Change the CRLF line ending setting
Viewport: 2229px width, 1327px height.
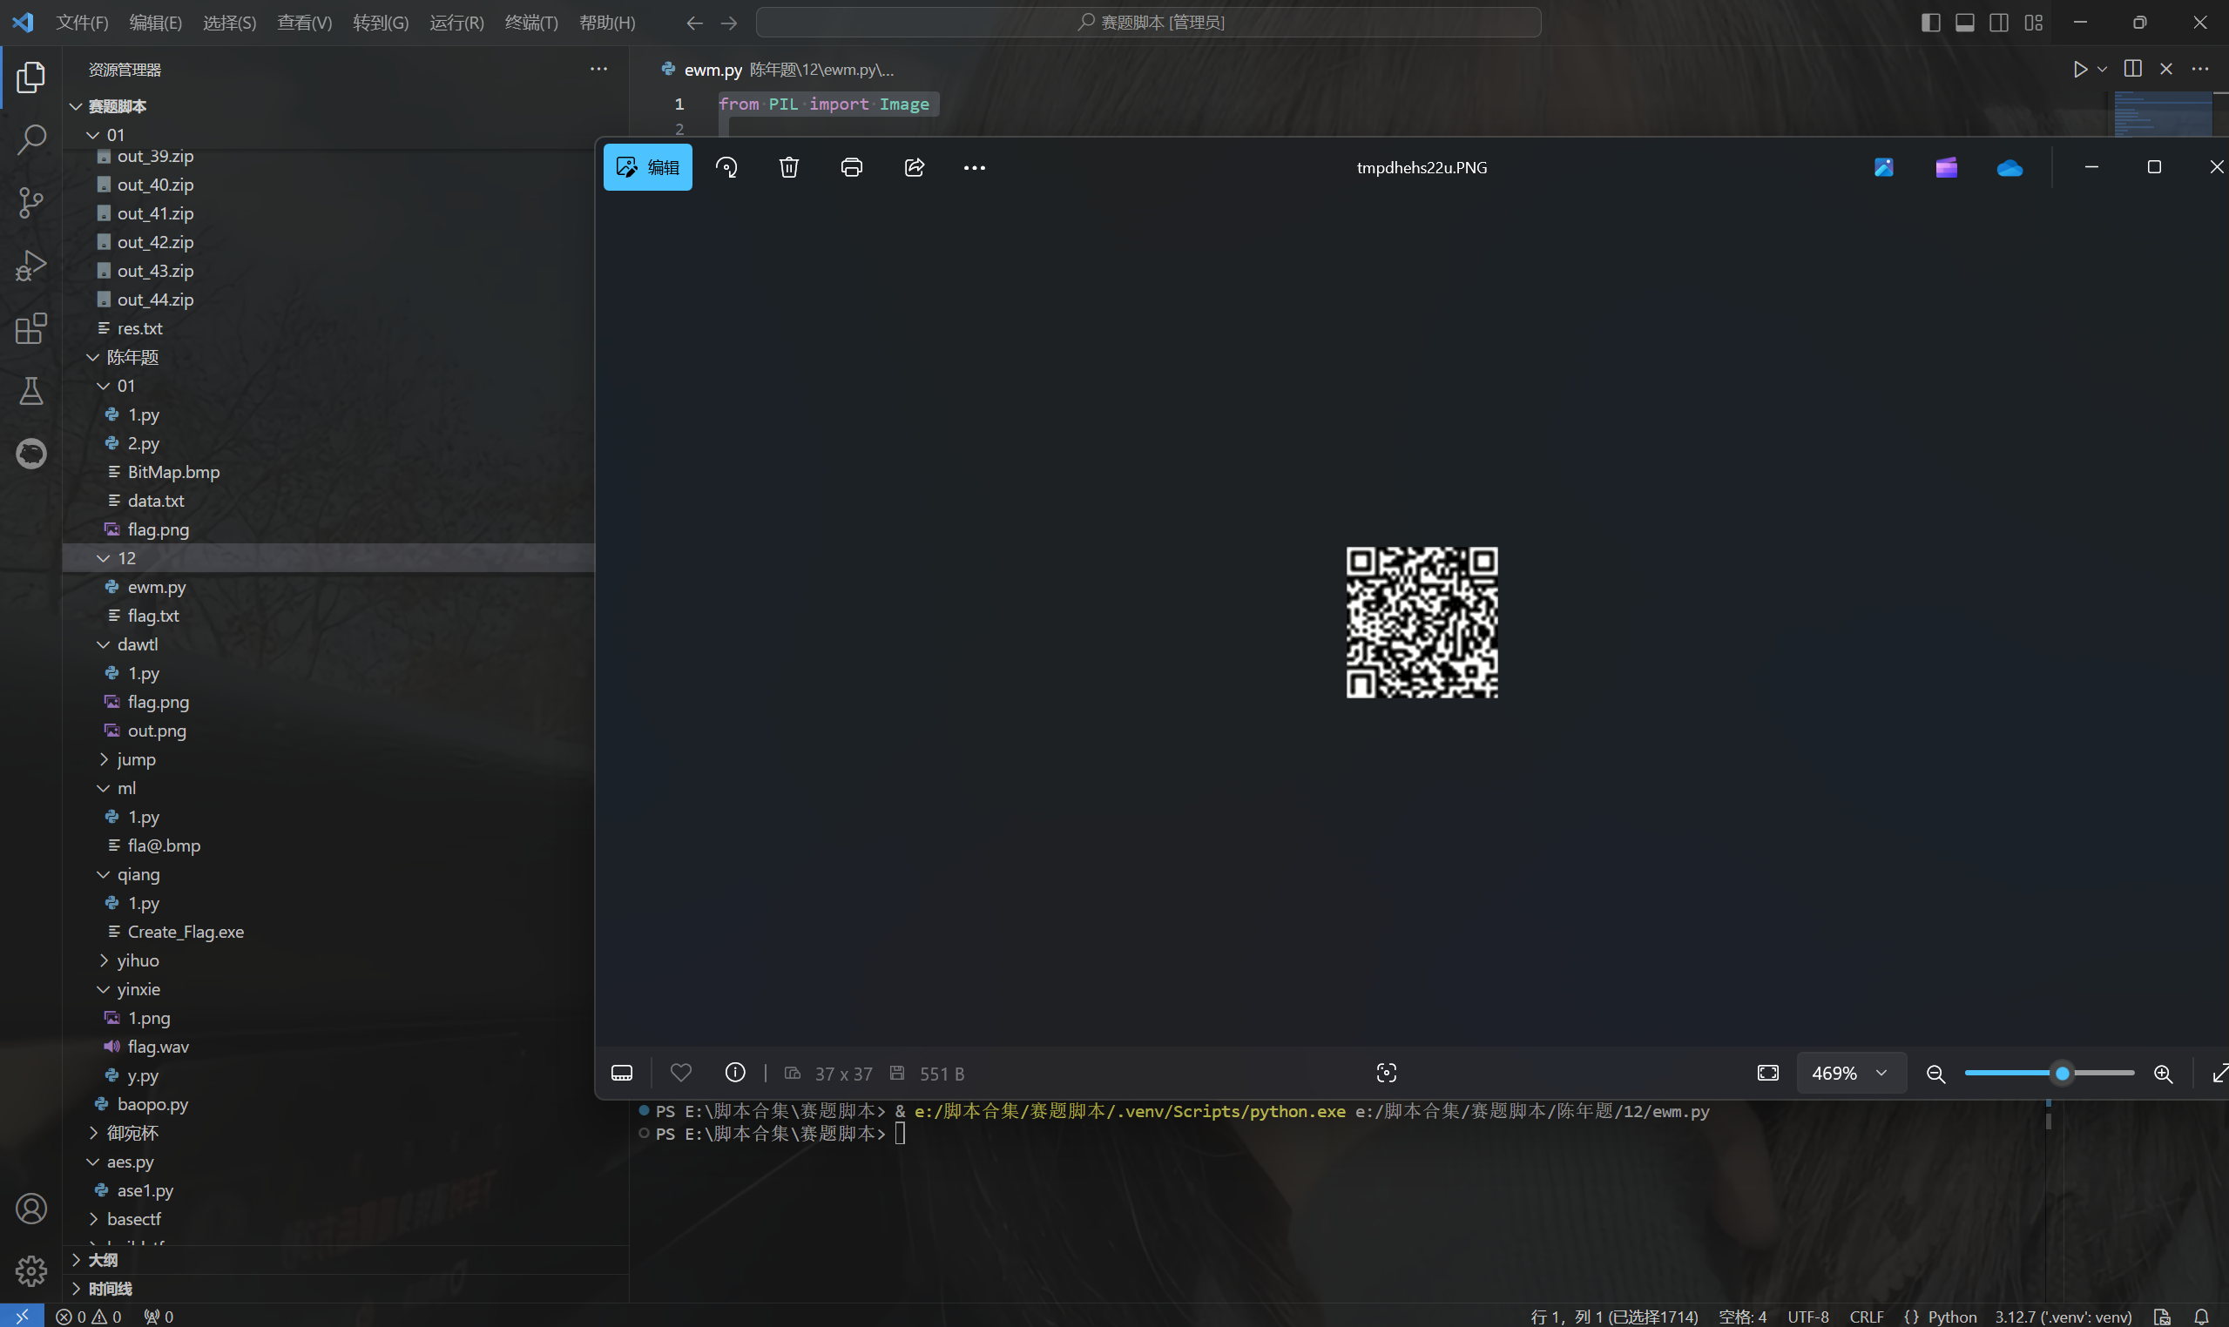(1866, 1317)
